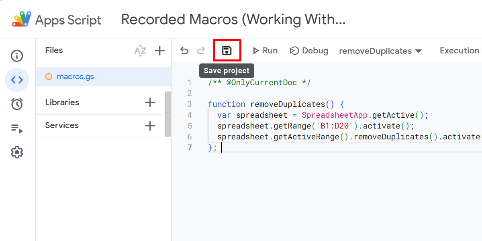Undo the last edit
This screenshot has height=241, width=482.
tap(184, 51)
